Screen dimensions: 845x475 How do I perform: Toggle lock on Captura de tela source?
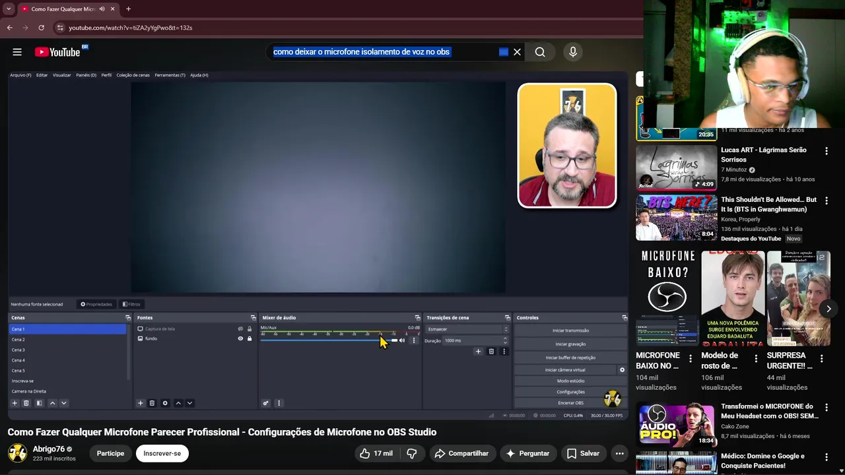pos(250,329)
